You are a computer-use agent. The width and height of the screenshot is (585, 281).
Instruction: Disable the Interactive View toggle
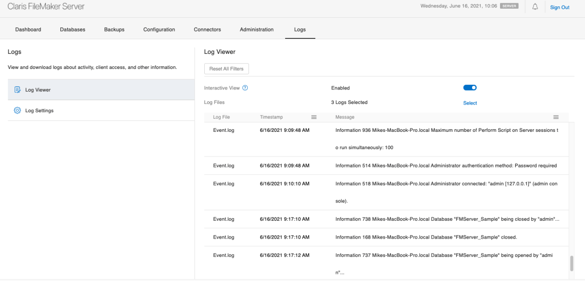tap(470, 88)
